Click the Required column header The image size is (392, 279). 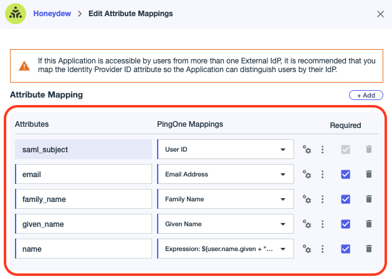(345, 125)
